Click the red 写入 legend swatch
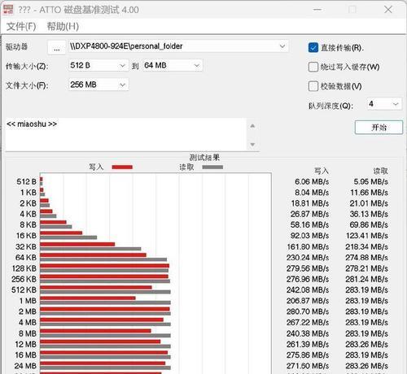 click(x=122, y=167)
